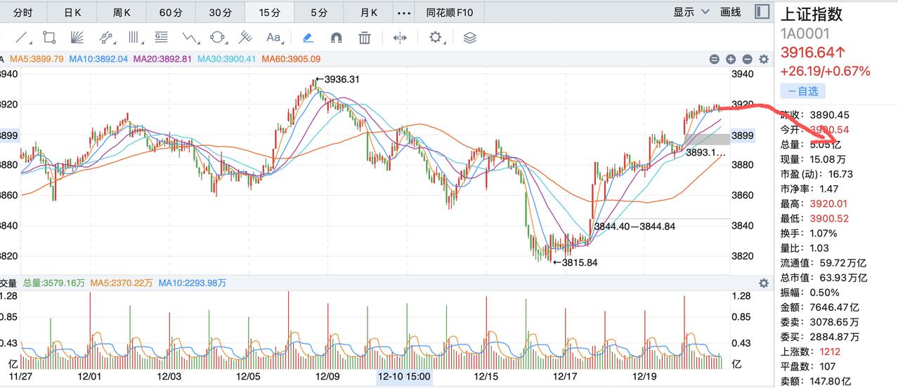Image resolution: width=898 pixels, height=388 pixels.
Task: Click the +26.19/+0.67% change value
Action: [826, 71]
